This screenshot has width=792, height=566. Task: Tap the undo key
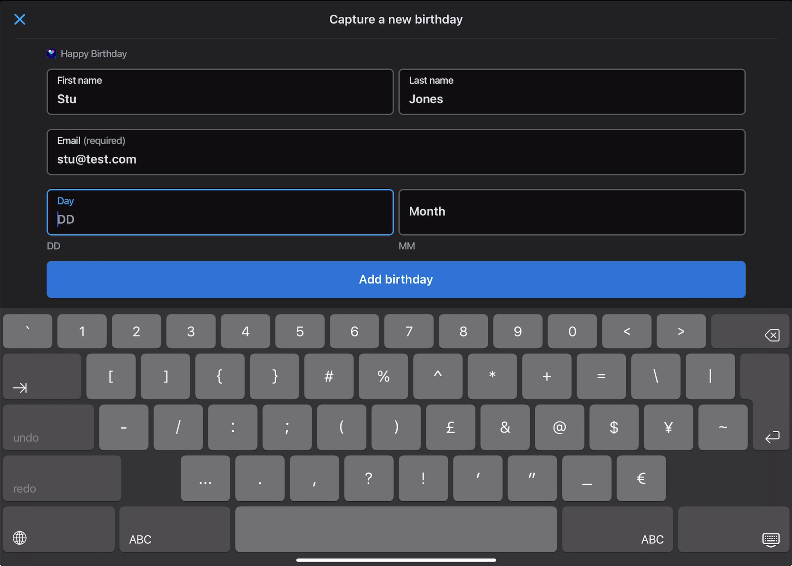click(x=48, y=428)
